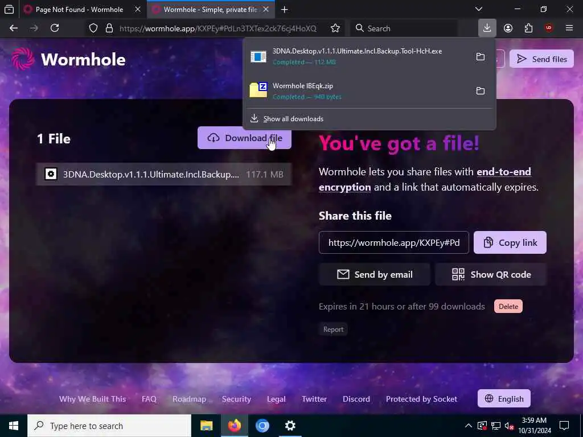Open Settings gear in the taskbar
The width and height of the screenshot is (583, 437).
tap(290, 426)
